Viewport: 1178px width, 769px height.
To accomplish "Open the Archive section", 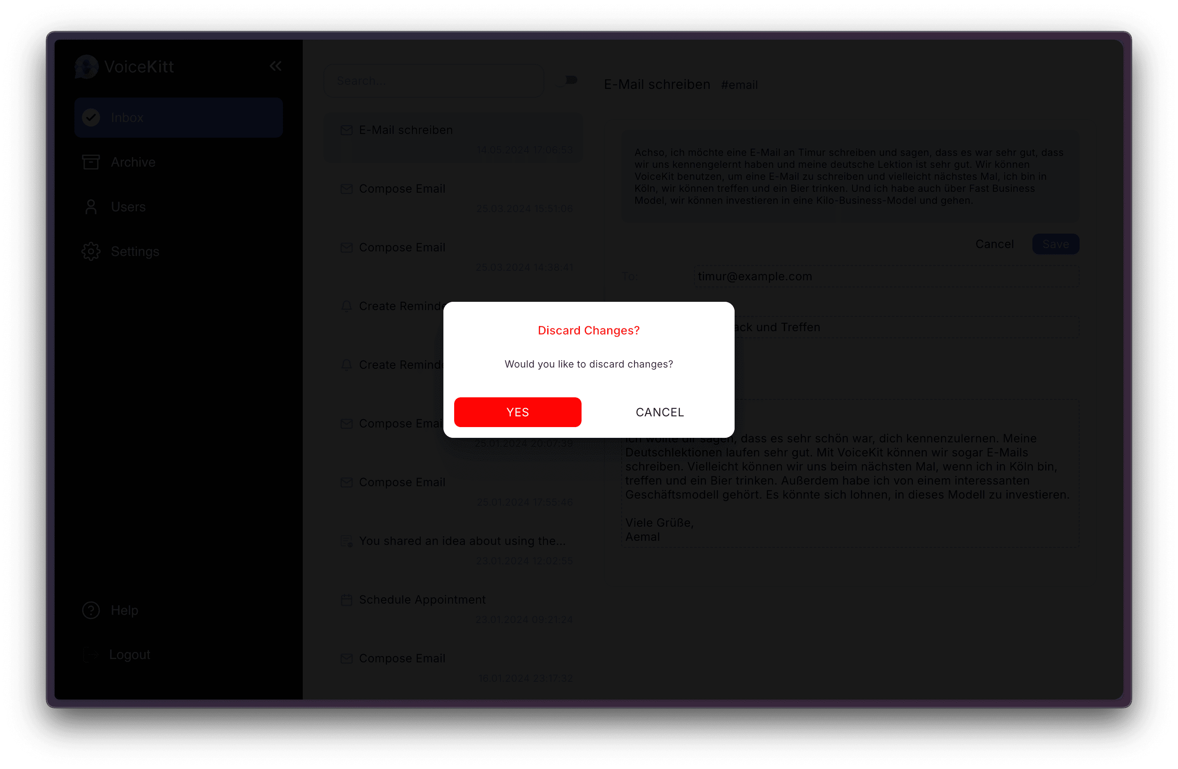I will [132, 162].
